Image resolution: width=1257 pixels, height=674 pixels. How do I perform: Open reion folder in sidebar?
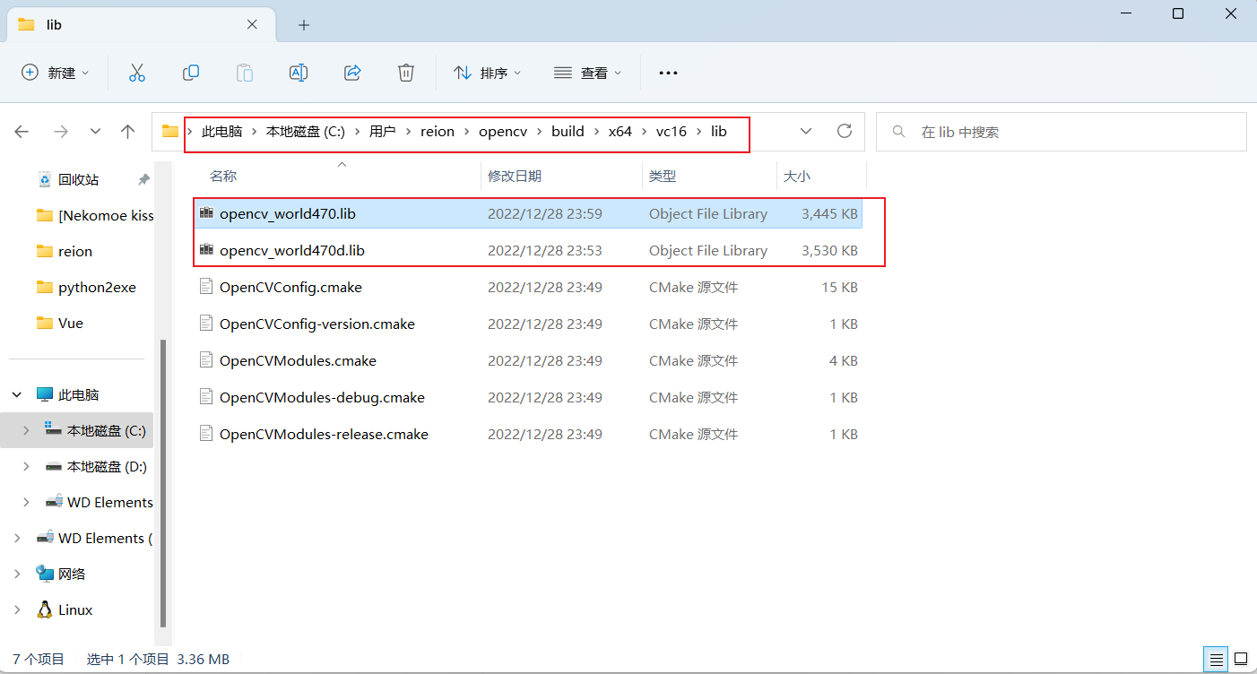(x=65, y=251)
